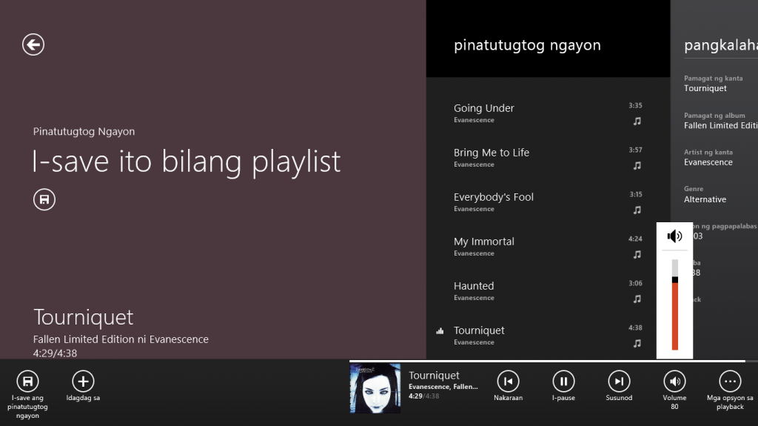758x426 pixels.
Task: Click music note icon beside My Immortal
Action: 637,255
